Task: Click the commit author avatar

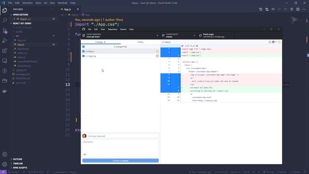Action: point(84,136)
